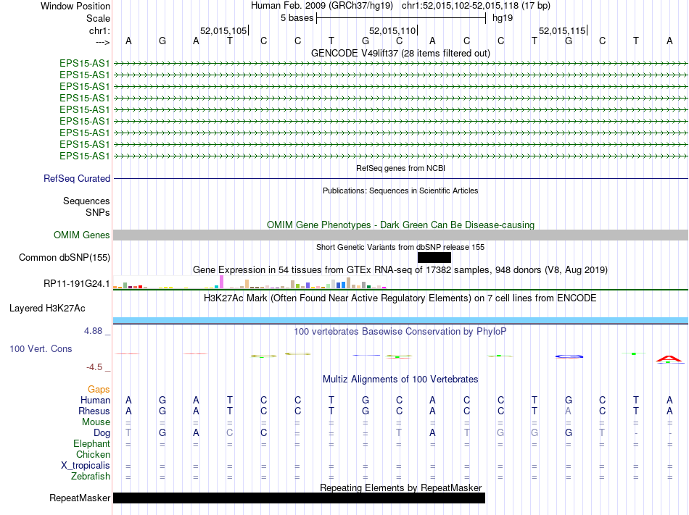Click the Zebrafish alignment row label
The image size is (689, 515).
tap(91, 477)
